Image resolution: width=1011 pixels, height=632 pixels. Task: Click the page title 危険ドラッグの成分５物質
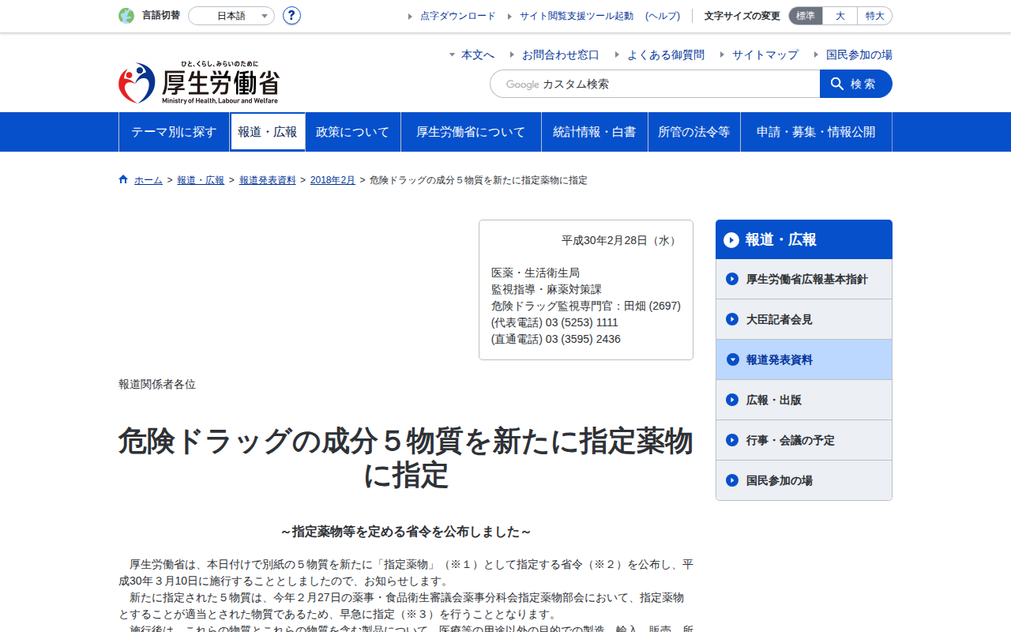pyautogui.click(x=406, y=458)
